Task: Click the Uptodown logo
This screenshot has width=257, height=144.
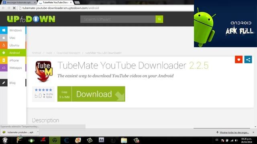Action: (31, 19)
